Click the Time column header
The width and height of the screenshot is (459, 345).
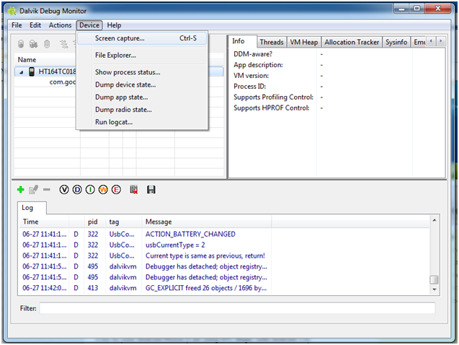click(44, 222)
